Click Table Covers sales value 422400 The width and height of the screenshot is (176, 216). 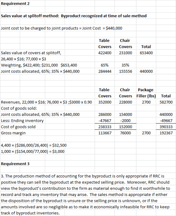coord(105,53)
